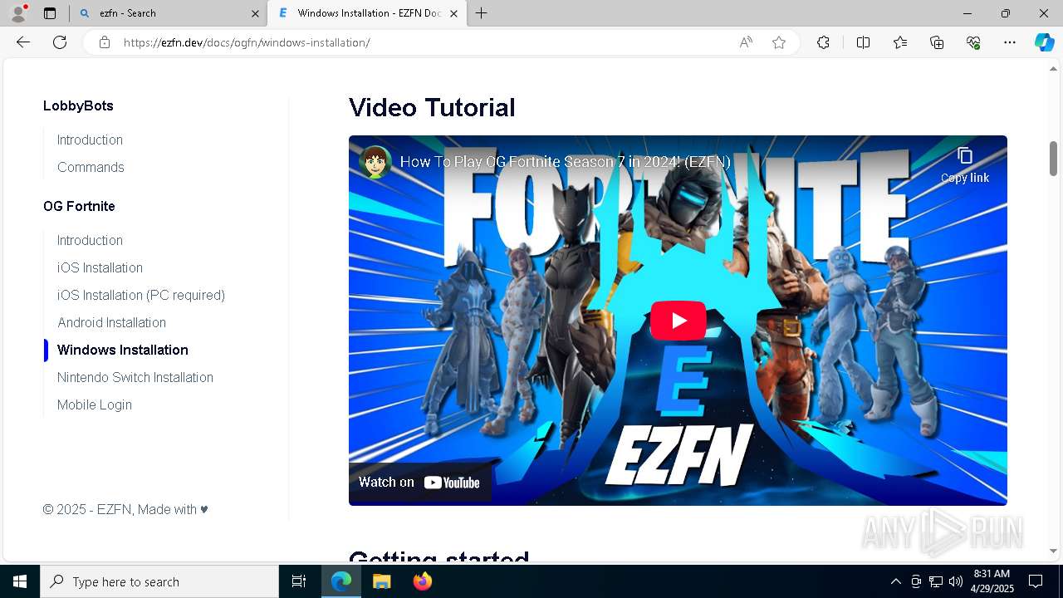Add this page to favorites
The width and height of the screenshot is (1063, 598).
click(779, 42)
